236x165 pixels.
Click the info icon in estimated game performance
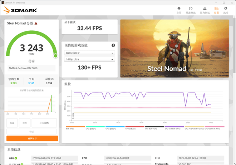point(113,45)
